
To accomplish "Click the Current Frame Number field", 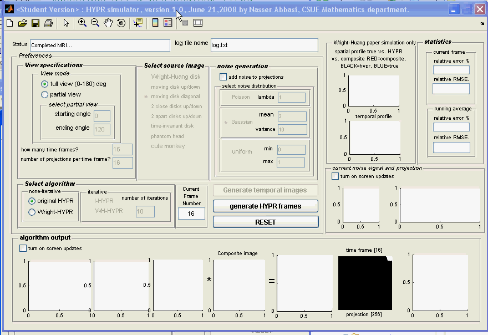I will tap(191, 214).
